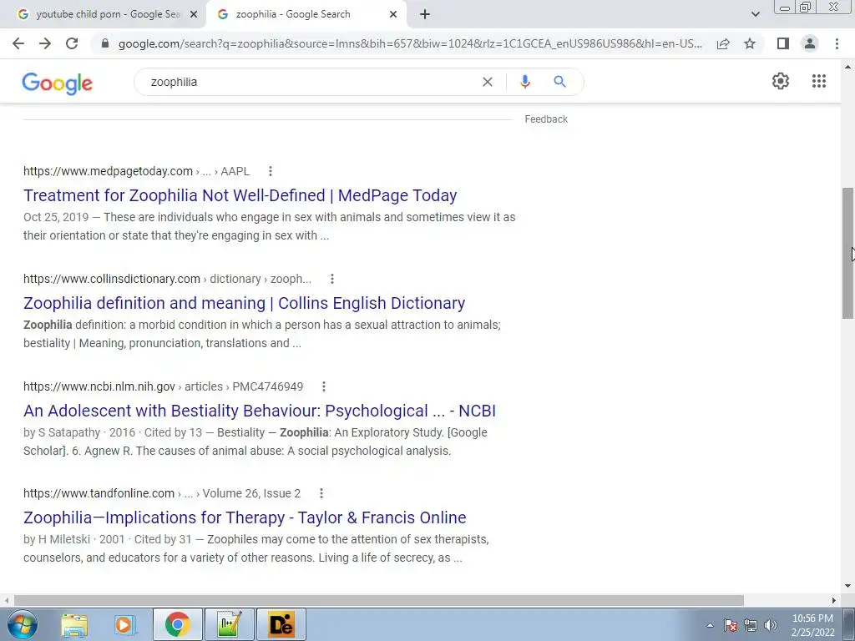This screenshot has height=641, width=855.
Task: Open the Chrome profile avatar menu
Action: (x=810, y=43)
